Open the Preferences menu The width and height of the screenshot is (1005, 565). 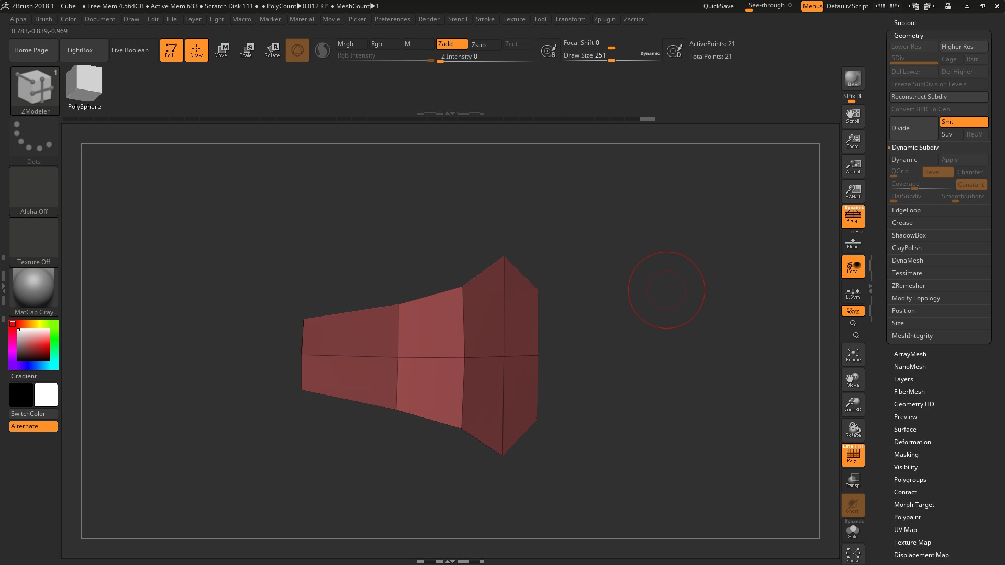pos(392,19)
